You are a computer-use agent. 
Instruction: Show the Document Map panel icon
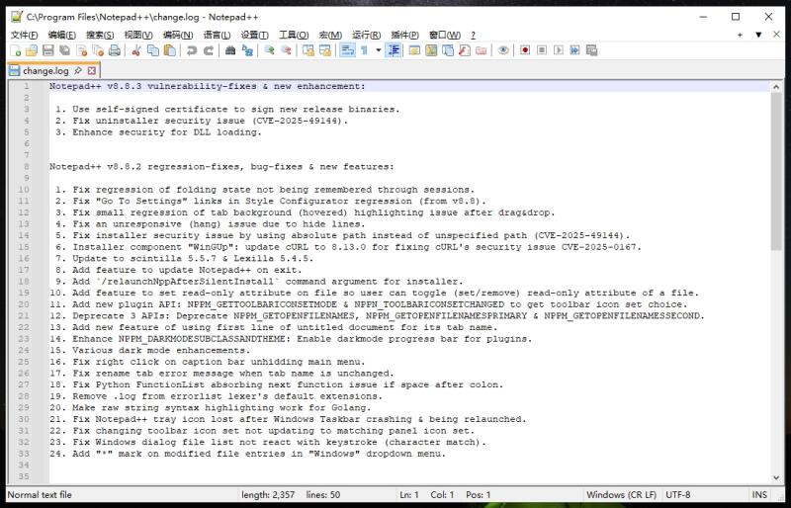click(431, 50)
